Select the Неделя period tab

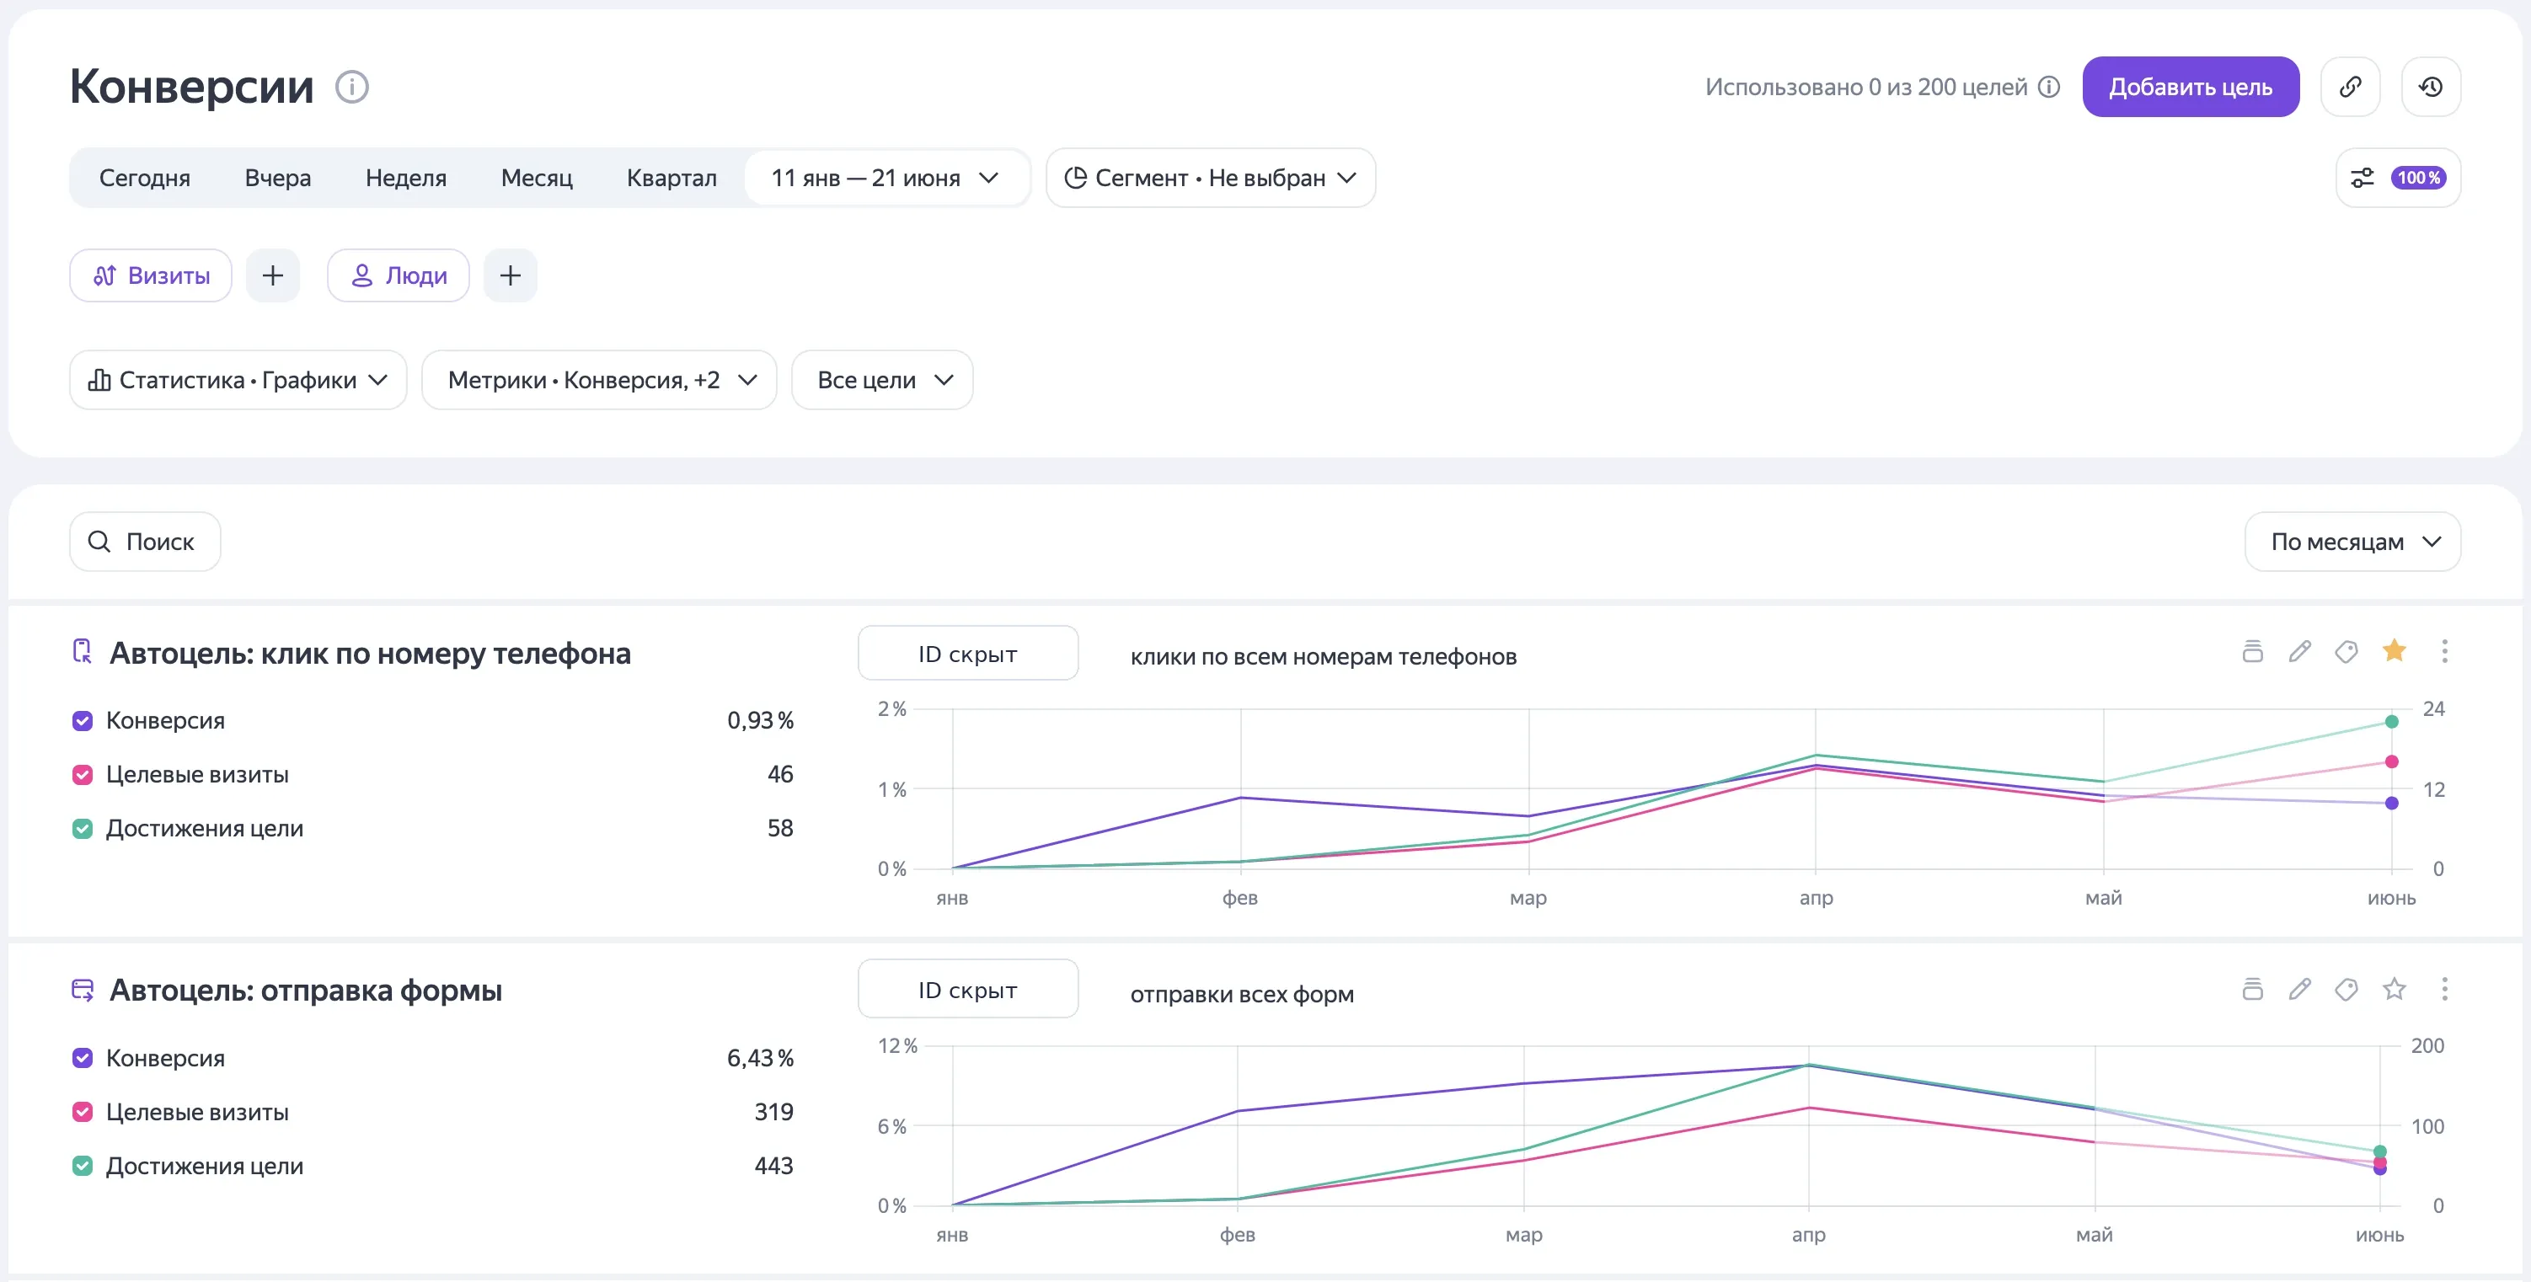(406, 178)
